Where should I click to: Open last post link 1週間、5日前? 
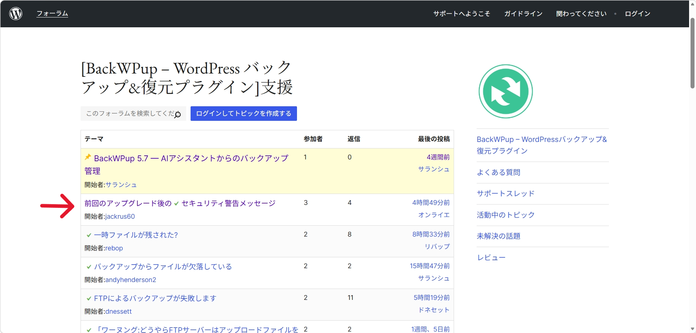point(430,329)
